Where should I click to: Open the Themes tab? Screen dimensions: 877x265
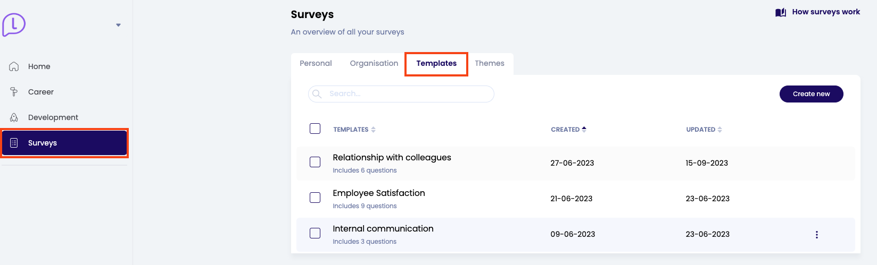[490, 63]
